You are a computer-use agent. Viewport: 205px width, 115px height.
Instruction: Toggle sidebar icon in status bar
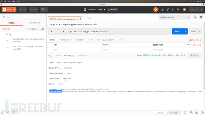tap(3, 113)
